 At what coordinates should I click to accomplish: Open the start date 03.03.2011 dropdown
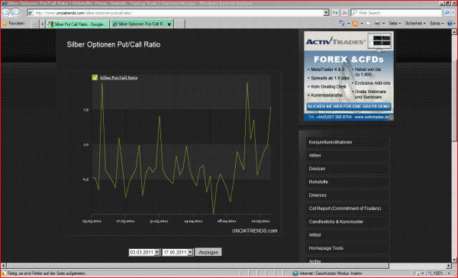click(x=157, y=252)
